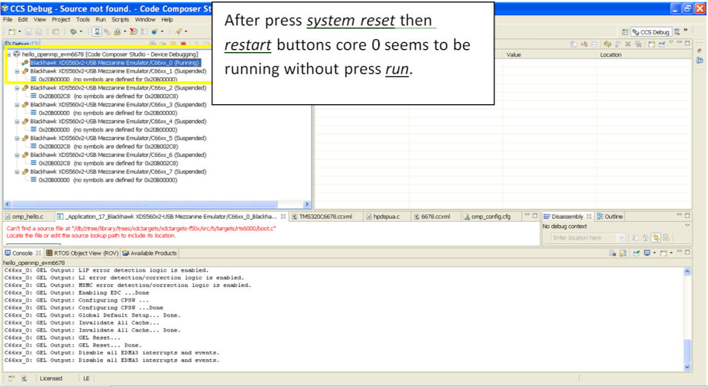Image resolution: width=708 pixels, height=387 pixels.
Task: Select the C66xx_2 (Suspended) core
Action: click(118, 88)
